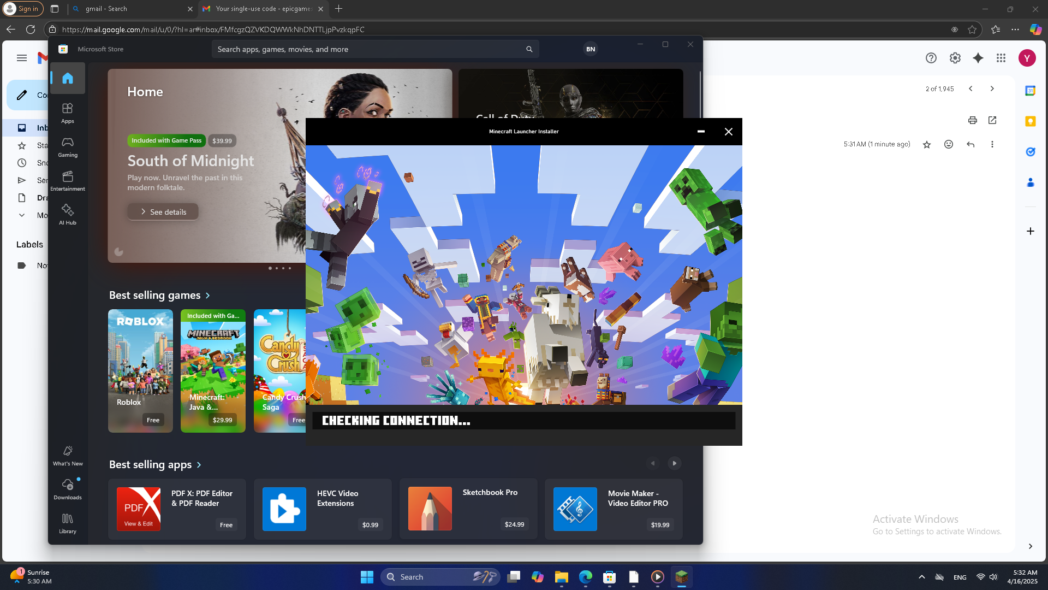The height and width of the screenshot is (590, 1048).
Task: Open the volume control in tray
Action: click(993, 577)
